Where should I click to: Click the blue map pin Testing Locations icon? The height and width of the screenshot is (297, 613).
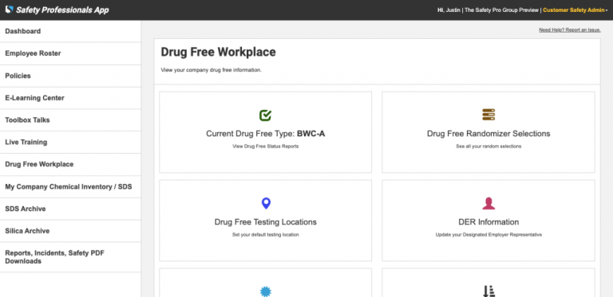(266, 203)
